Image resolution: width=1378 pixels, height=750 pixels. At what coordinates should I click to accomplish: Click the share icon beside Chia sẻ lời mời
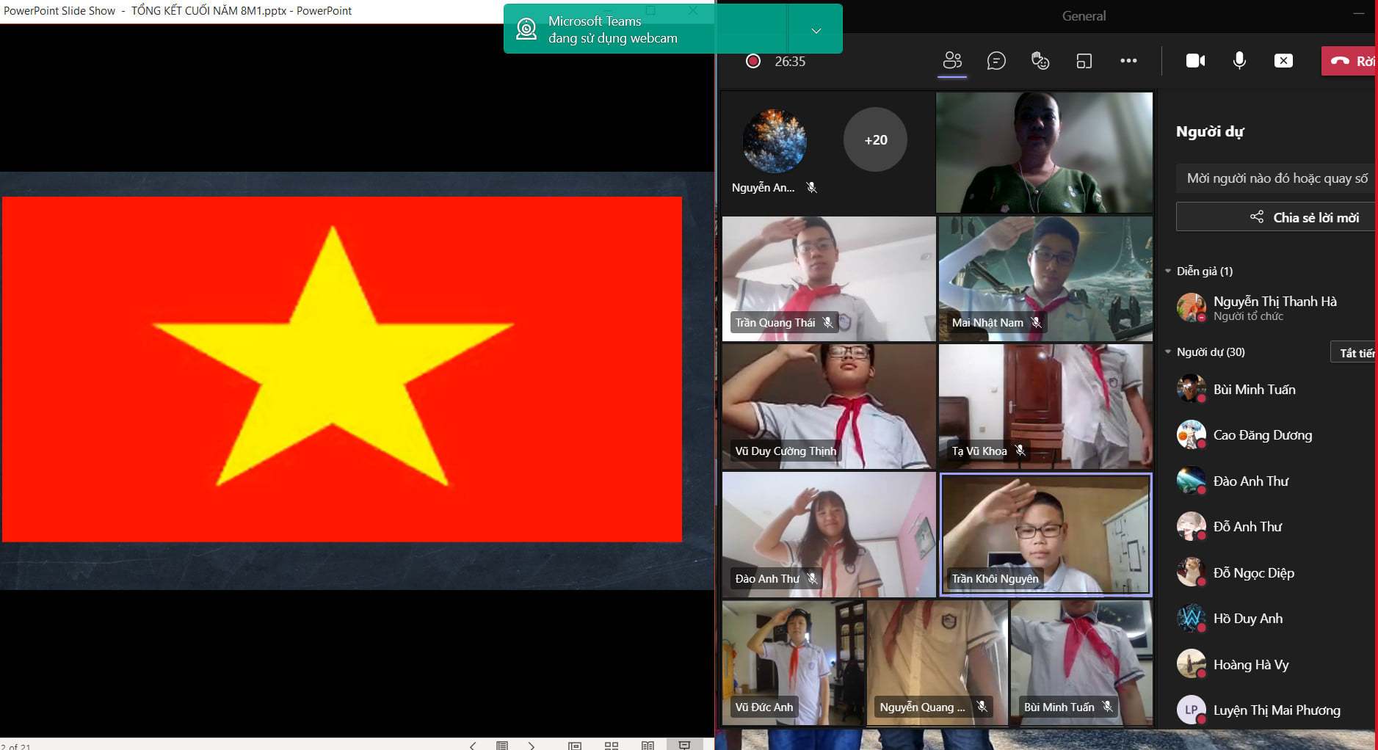1257,217
